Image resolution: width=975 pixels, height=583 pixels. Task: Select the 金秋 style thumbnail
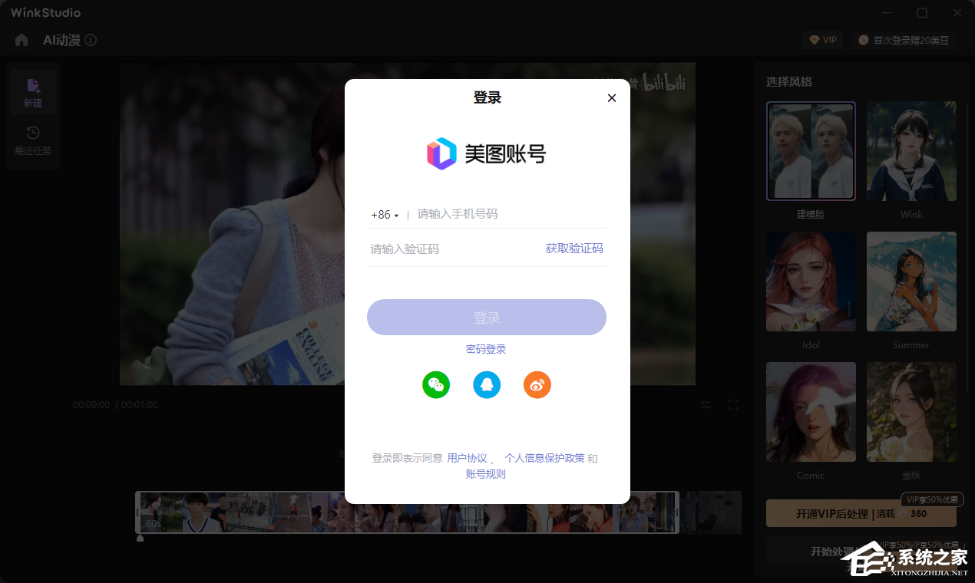click(x=911, y=412)
